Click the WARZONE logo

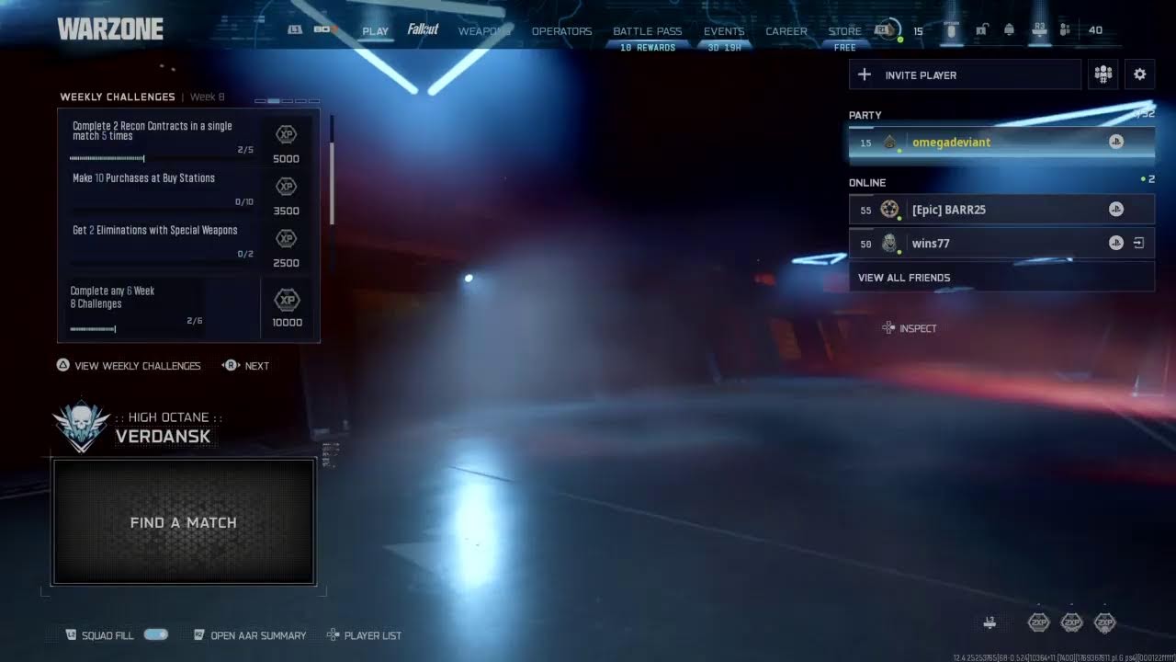point(110,29)
